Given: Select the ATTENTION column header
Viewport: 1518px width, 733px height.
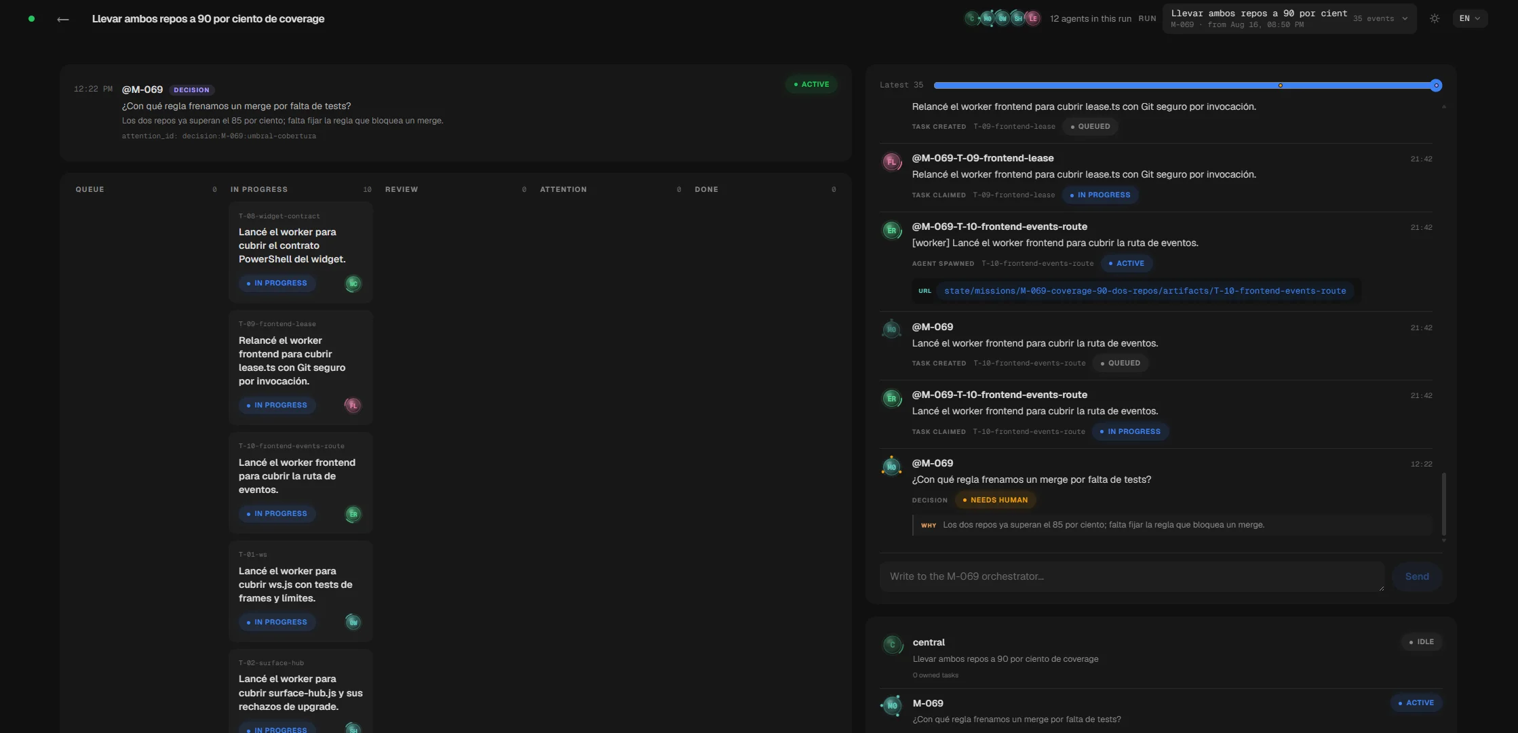Looking at the screenshot, I should click(563, 189).
